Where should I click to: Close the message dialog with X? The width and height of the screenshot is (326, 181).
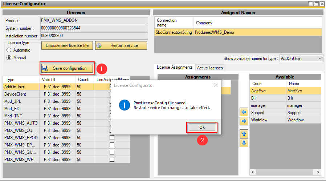tap(215, 85)
